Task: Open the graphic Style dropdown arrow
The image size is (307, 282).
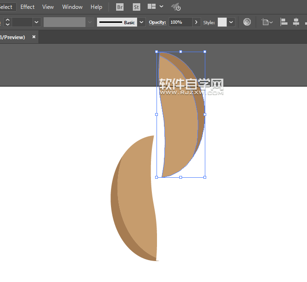Action: [231, 22]
